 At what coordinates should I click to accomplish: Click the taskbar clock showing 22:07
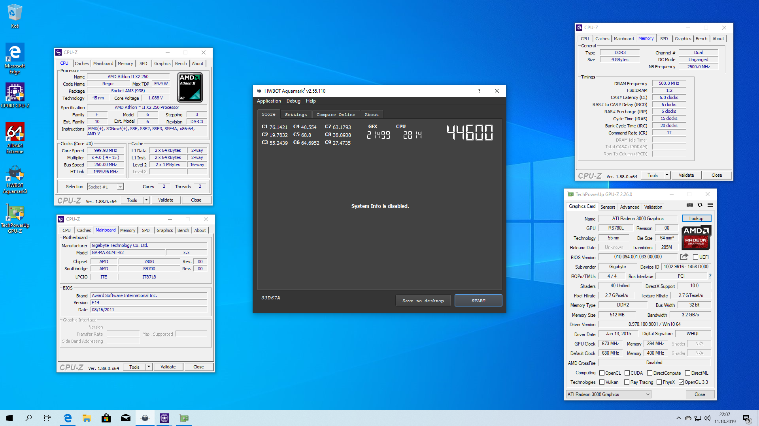[725, 418]
